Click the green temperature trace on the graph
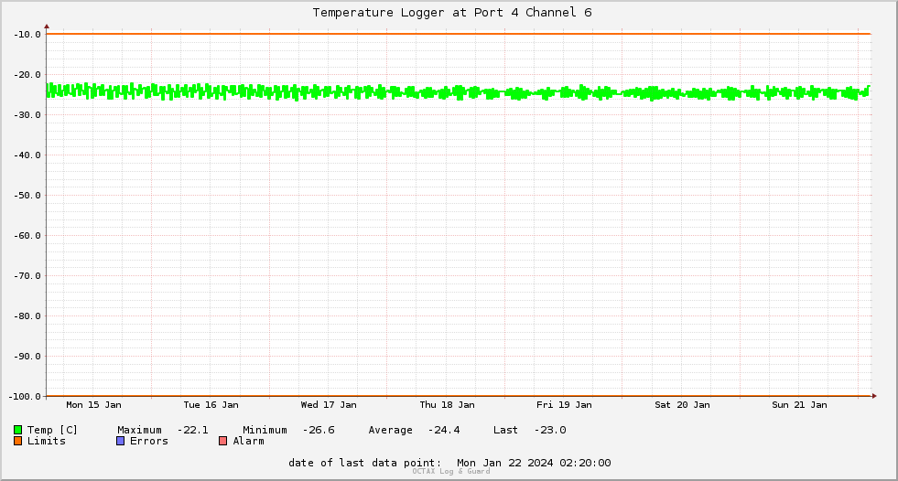This screenshot has height=481, width=898. 459,92
